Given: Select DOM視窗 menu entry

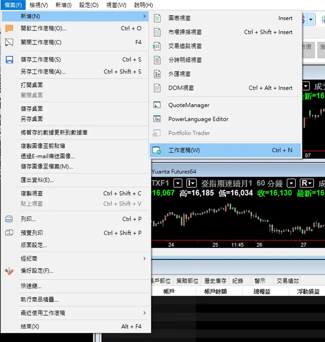Looking at the screenshot, I should click(x=226, y=88).
